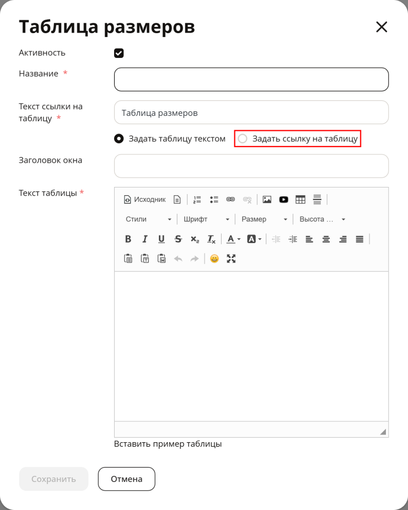Close the Таблица размеров dialog
408x510 pixels.
pyautogui.click(x=382, y=26)
